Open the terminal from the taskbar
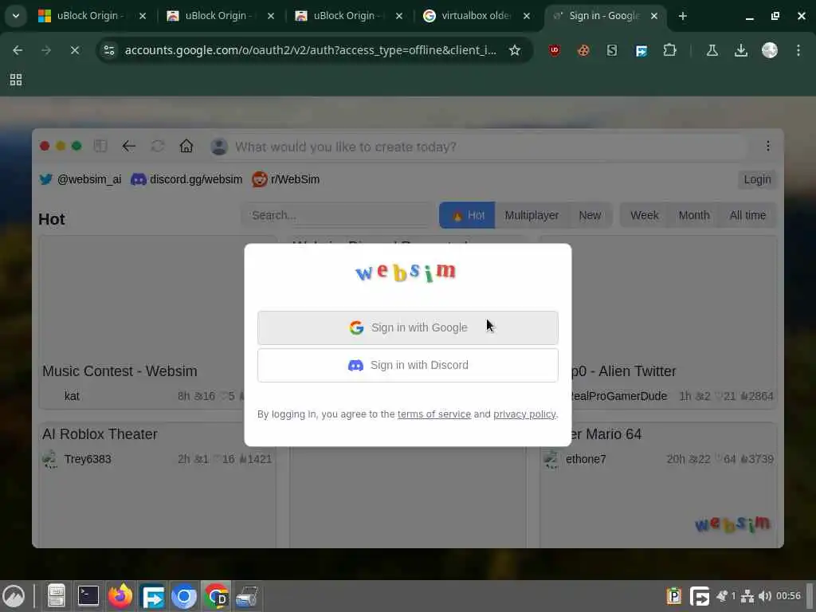 [88, 596]
